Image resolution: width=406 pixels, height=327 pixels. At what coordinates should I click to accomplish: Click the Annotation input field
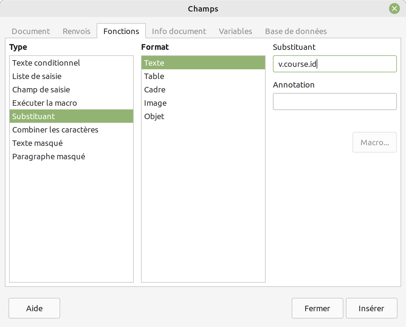click(x=335, y=102)
